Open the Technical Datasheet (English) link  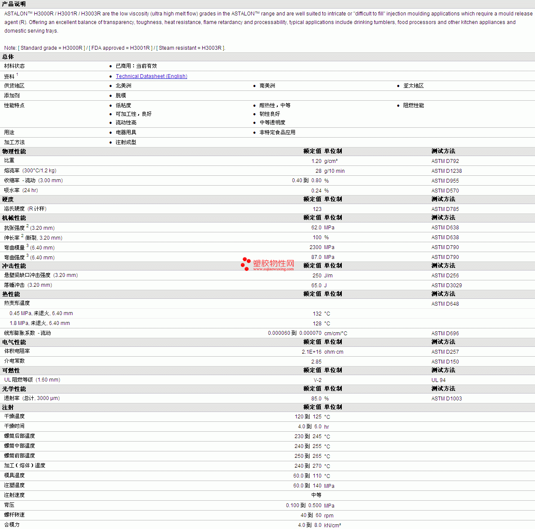pyautogui.click(x=152, y=76)
